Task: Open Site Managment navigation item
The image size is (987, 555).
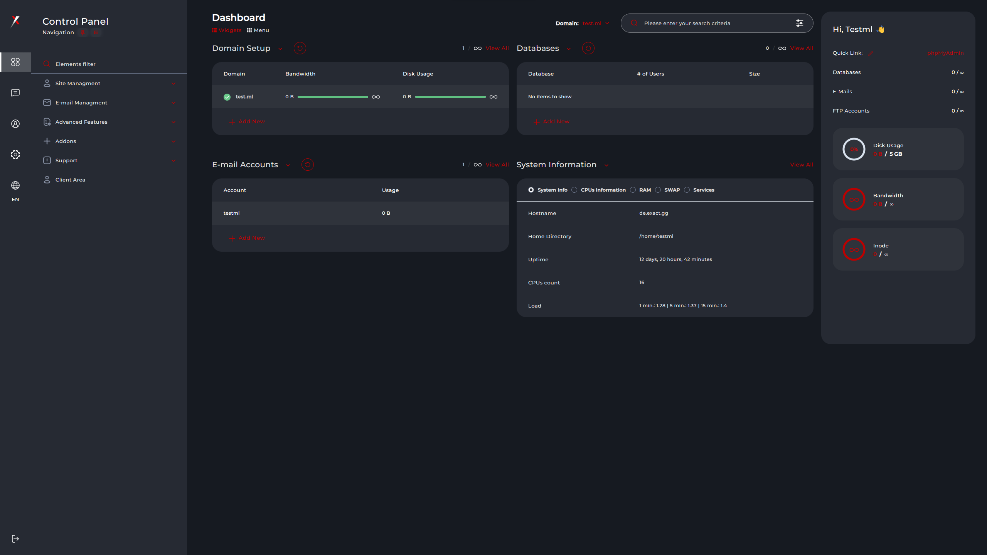Action: click(109, 83)
